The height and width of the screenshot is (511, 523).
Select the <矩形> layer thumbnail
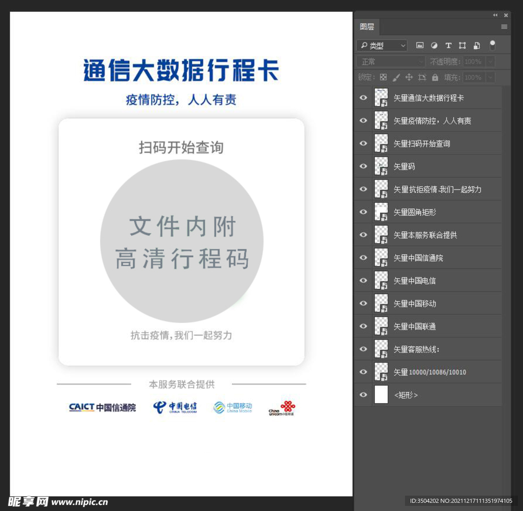pyautogui.click(x=381, y=394)
